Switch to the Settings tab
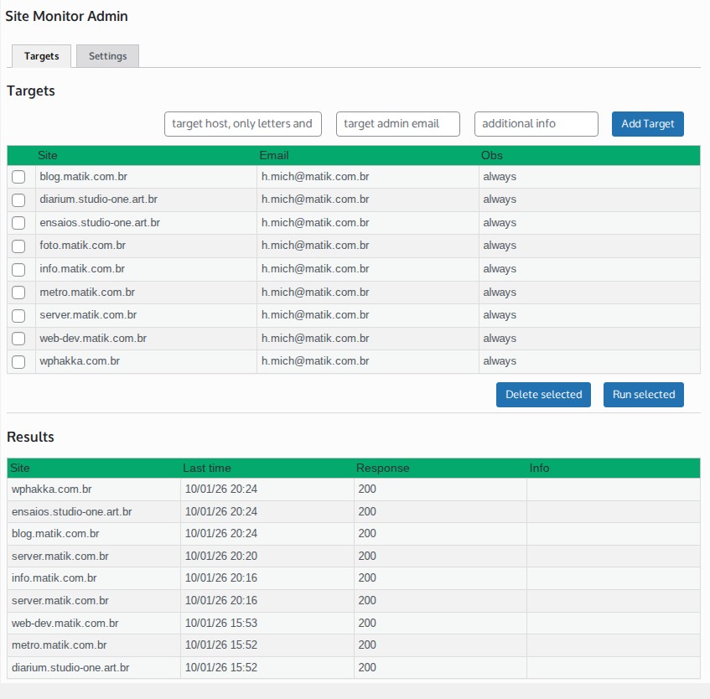 (x=107, y=56)
